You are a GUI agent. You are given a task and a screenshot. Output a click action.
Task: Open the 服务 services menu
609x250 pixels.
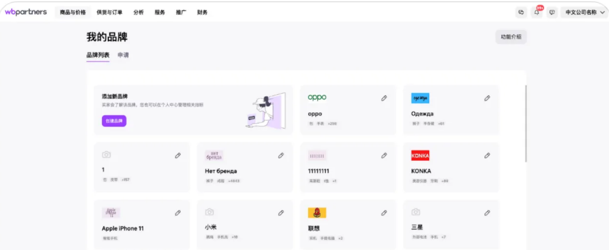159,13
